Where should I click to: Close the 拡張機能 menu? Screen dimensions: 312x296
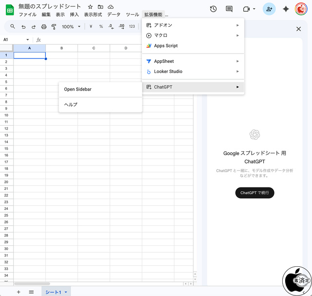[153, 15]
